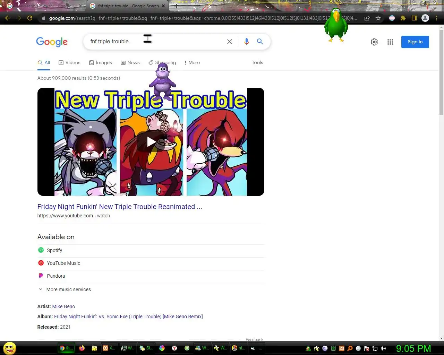This screenshot has height=355, width=444.
Task: Open Friday Night Funkin' New Triple Trouble Reanimated link
Action: (120, 207)
